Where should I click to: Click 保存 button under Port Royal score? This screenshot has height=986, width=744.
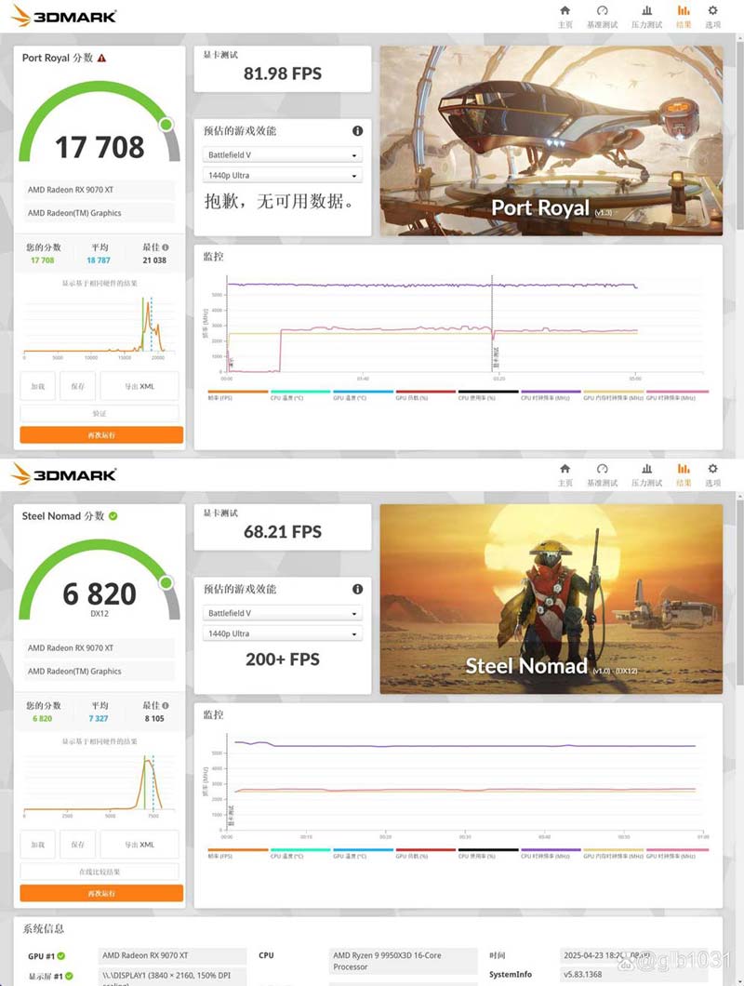pyautogui.click(x=78, y=386)
